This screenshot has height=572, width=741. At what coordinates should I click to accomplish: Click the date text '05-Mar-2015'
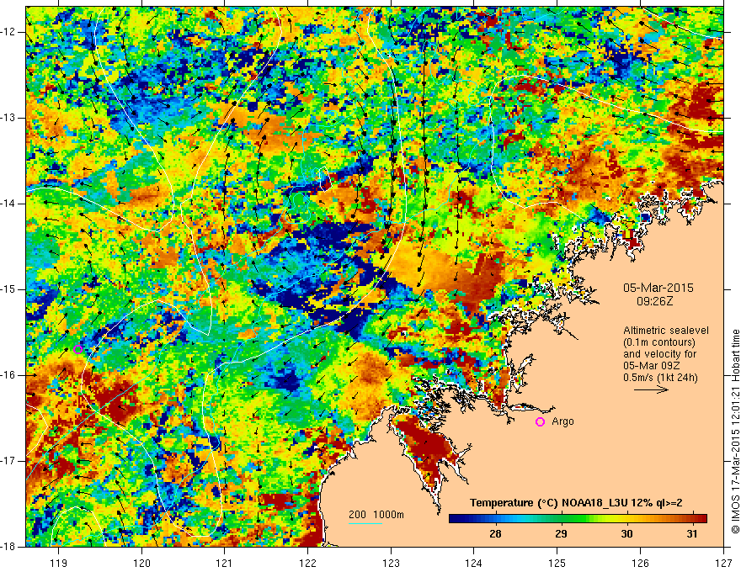[658, 288]
